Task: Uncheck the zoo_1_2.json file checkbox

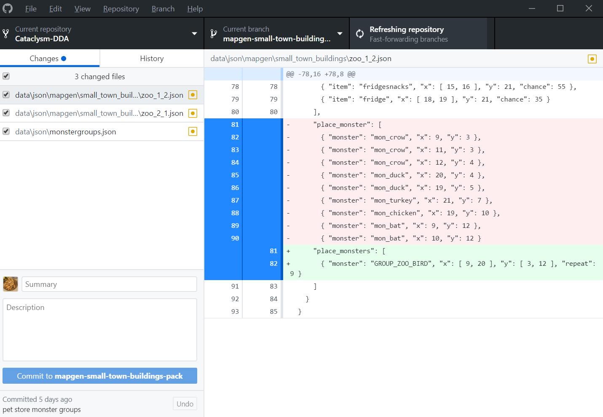Action: 6,95
